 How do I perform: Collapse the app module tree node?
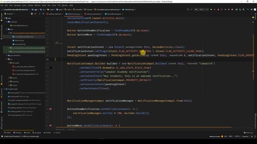click(4, 18)
